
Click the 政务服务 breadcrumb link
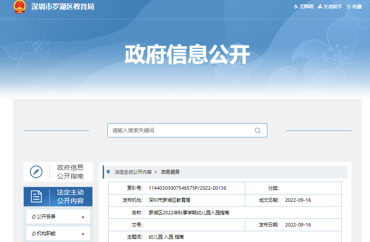click(170, 172)
